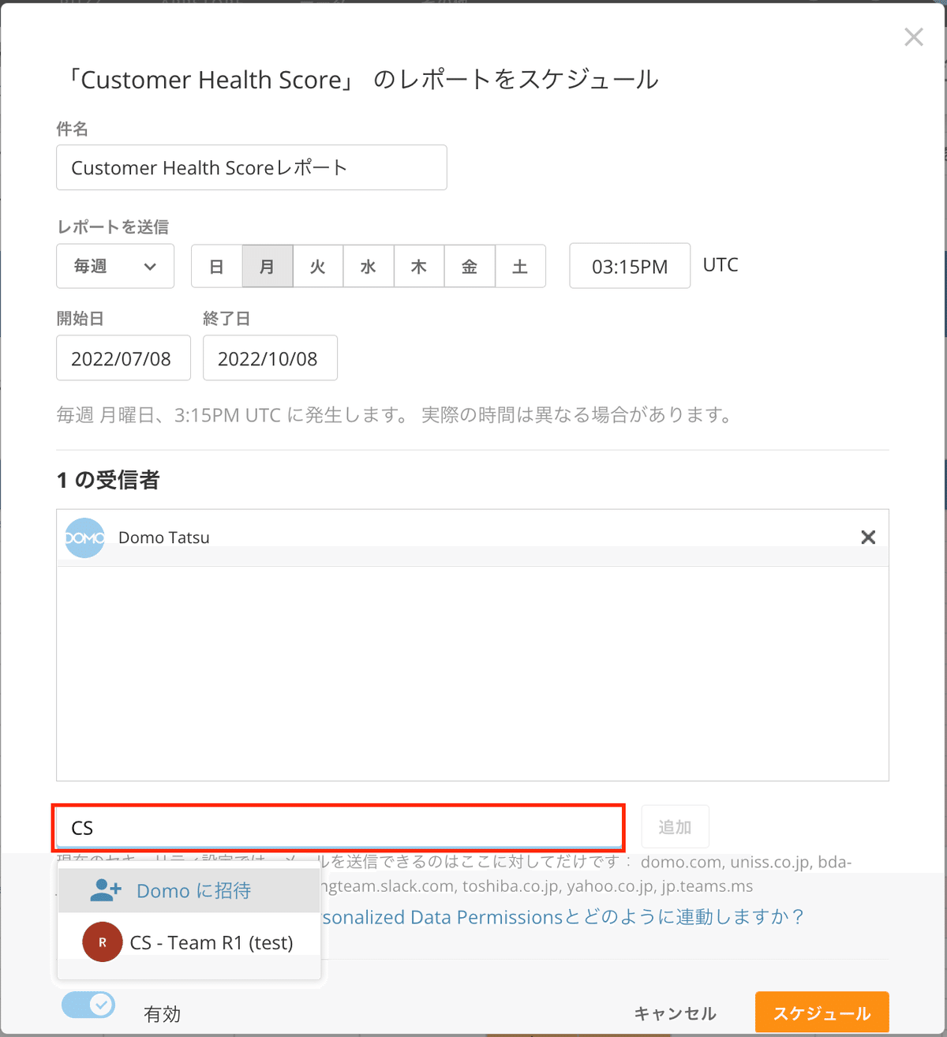Click the add-person icon beside Domo に招待
Image resolution: width=947 pixels, height=1037 pixels.
point(106,891)
